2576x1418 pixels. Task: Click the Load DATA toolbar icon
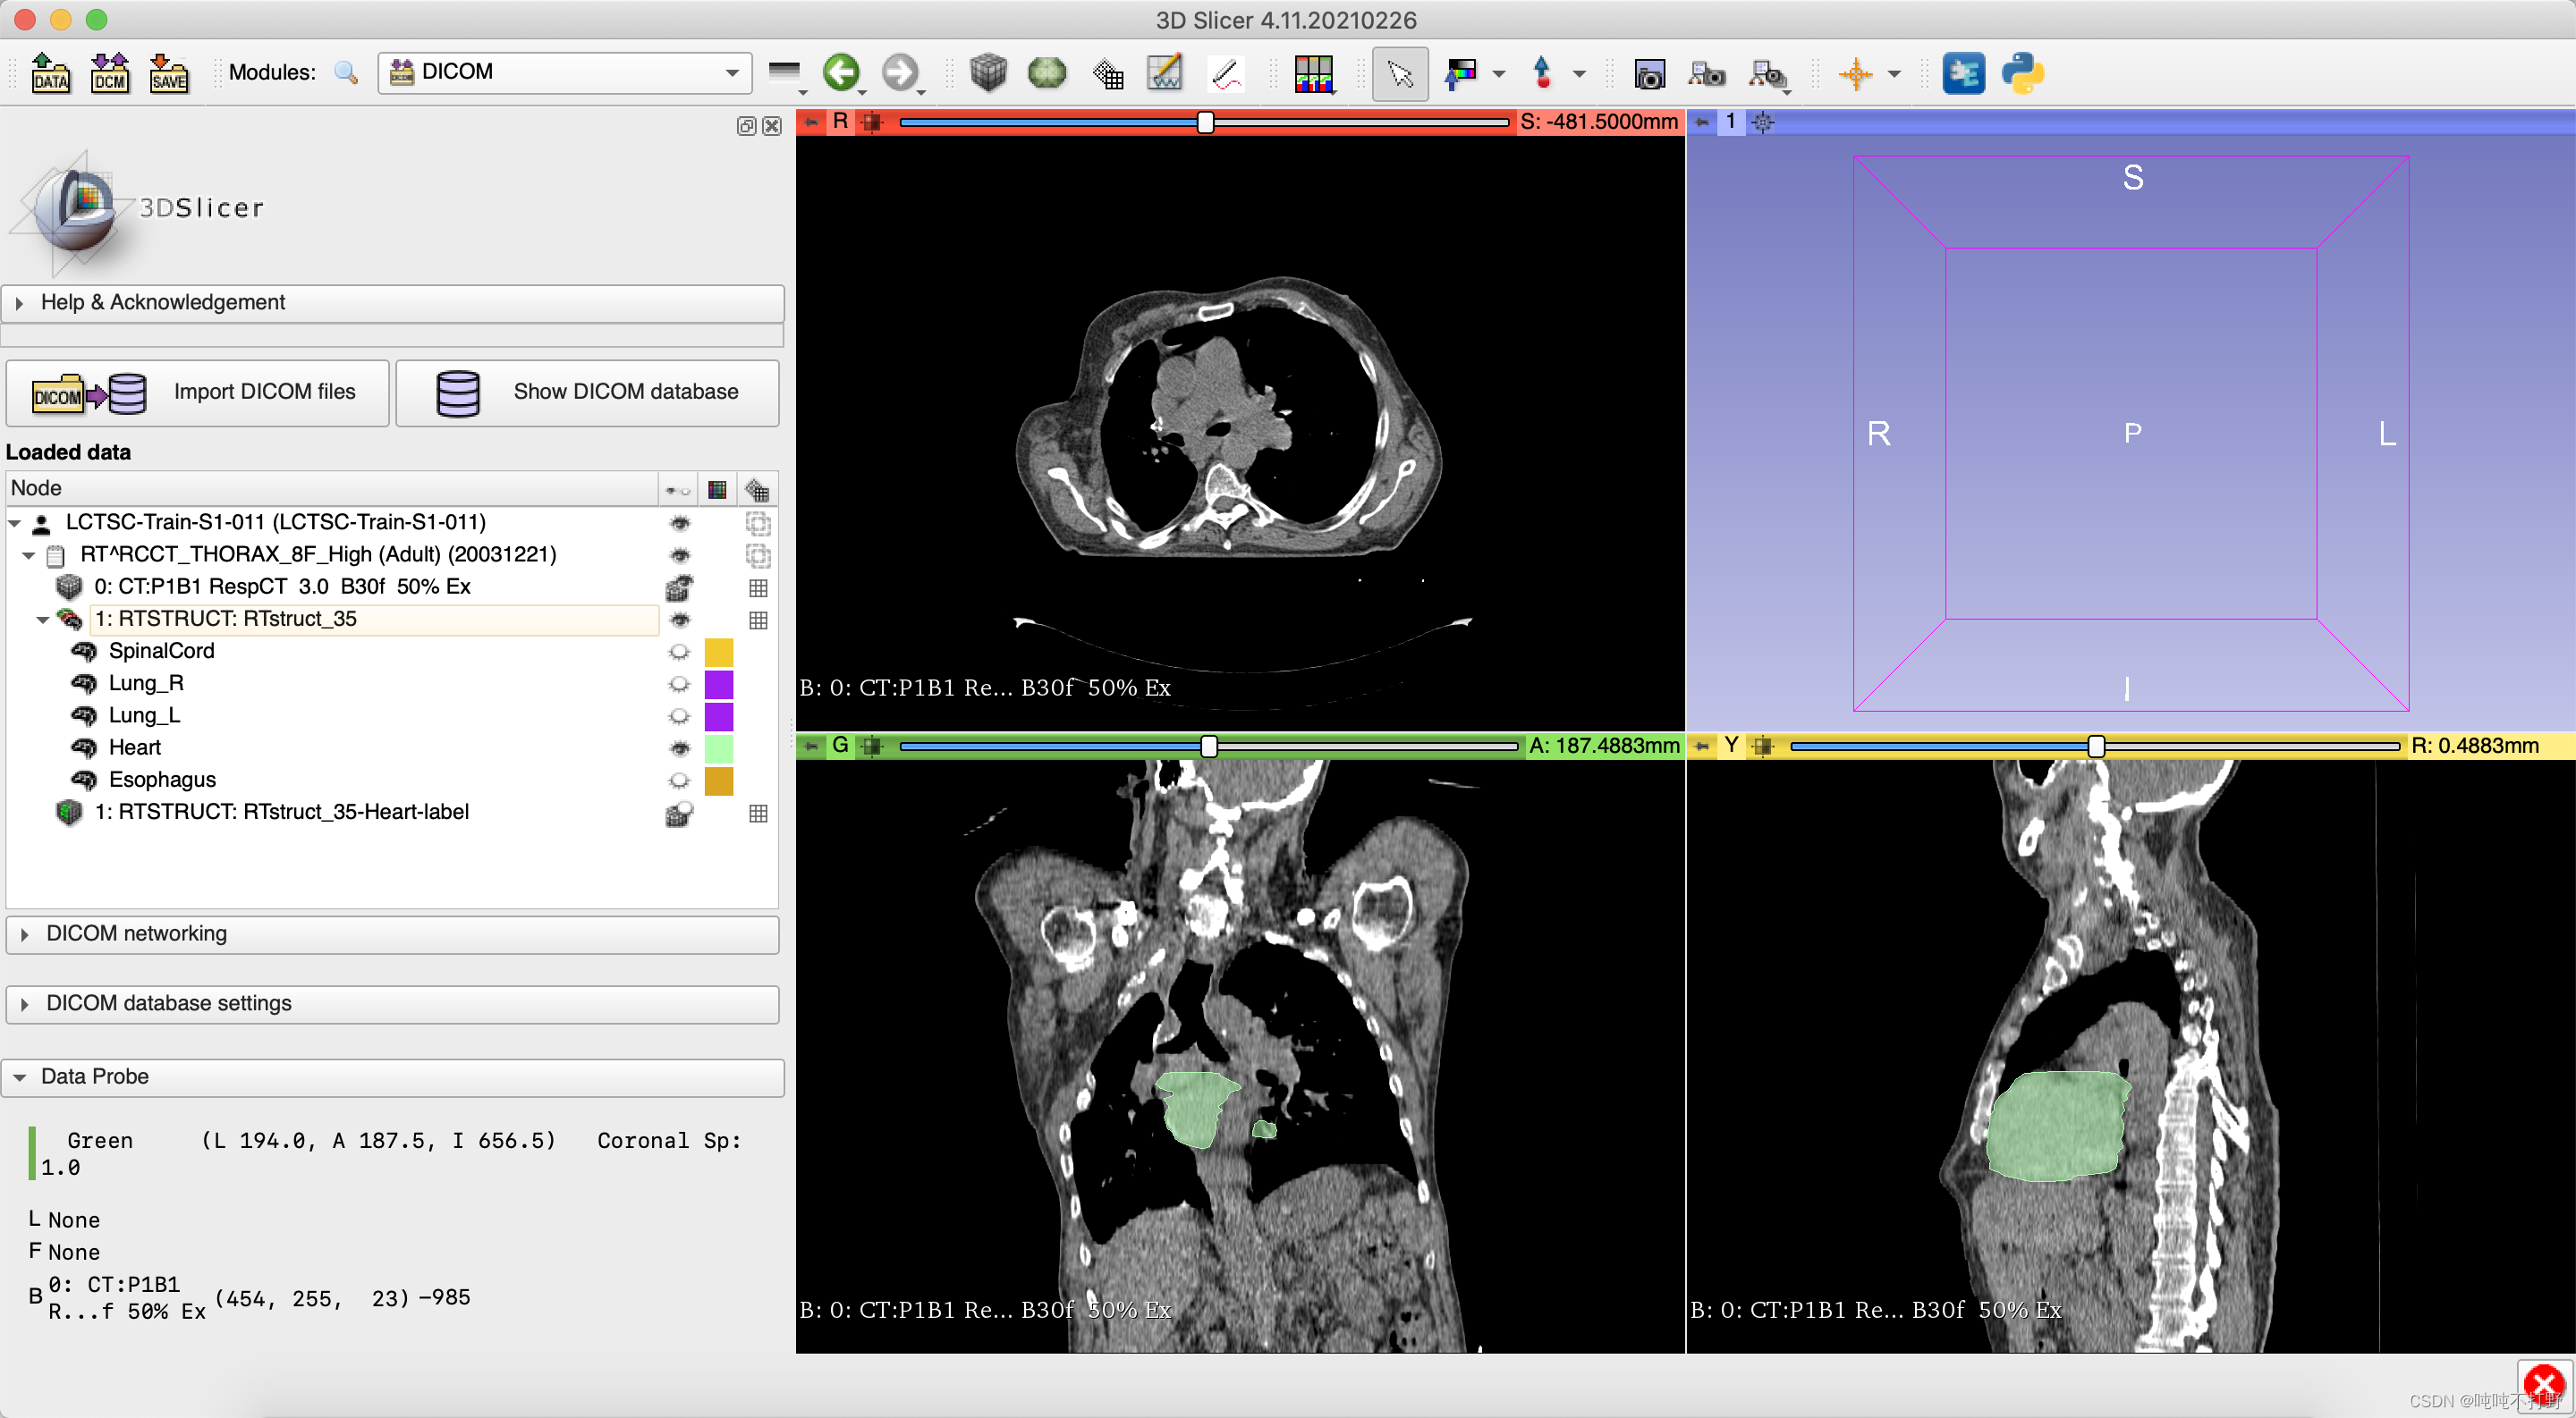coord(50,73)
